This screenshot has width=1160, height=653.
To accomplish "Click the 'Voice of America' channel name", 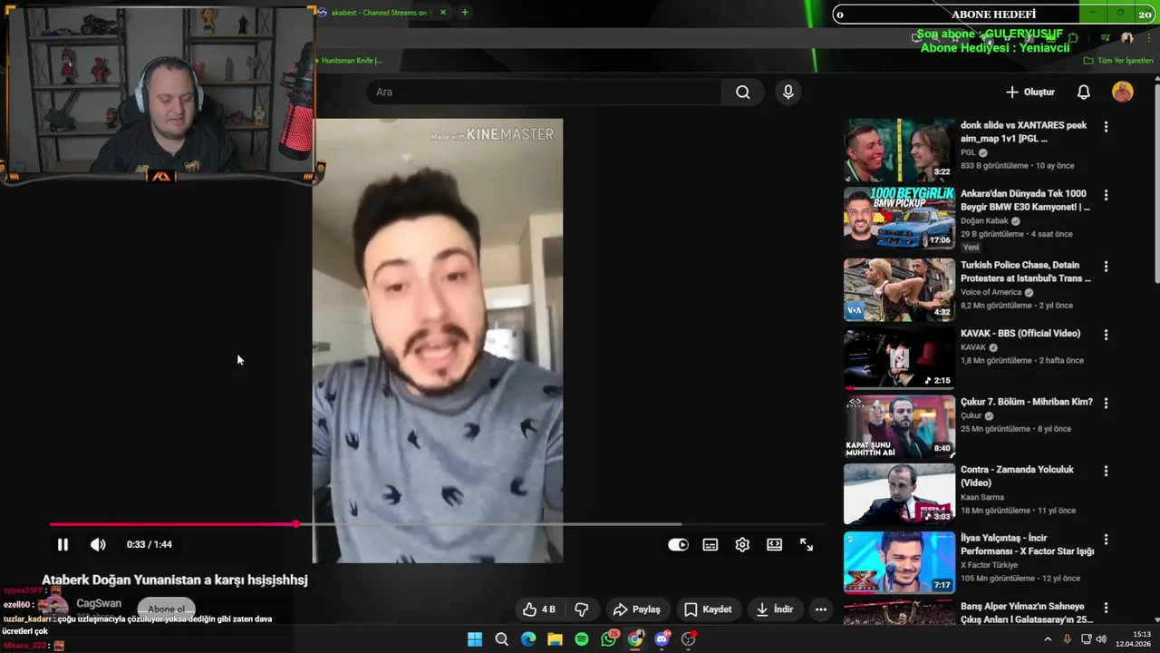I will coord(991,292).
